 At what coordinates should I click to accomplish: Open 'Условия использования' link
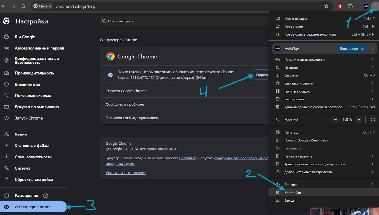126,173
